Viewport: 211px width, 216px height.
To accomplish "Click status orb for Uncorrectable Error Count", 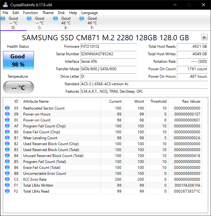I will pos(7,173).
